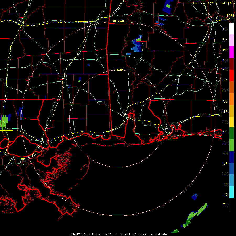This screenshot has height=236, width=236.
Task: Choose the light blue legend swatch
Action: pyautogui.click(x=232, y=180)
